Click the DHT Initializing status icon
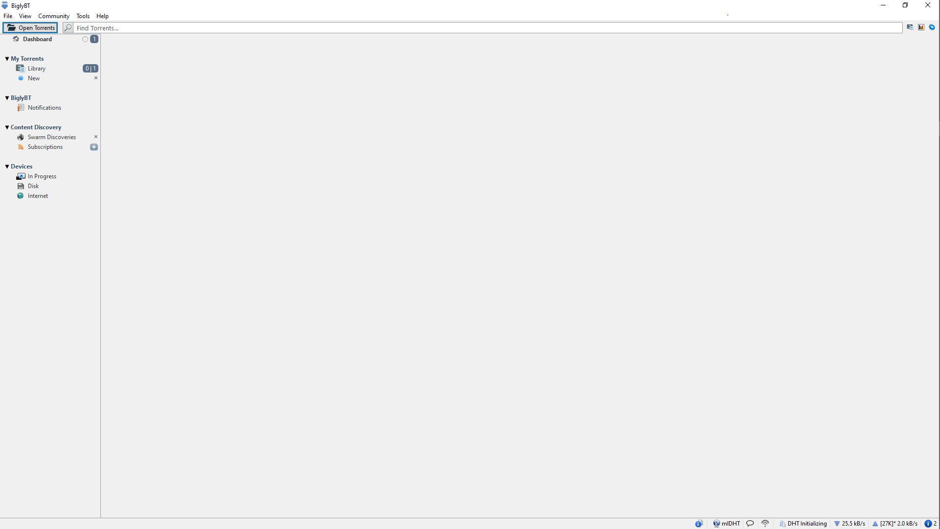 782,523
